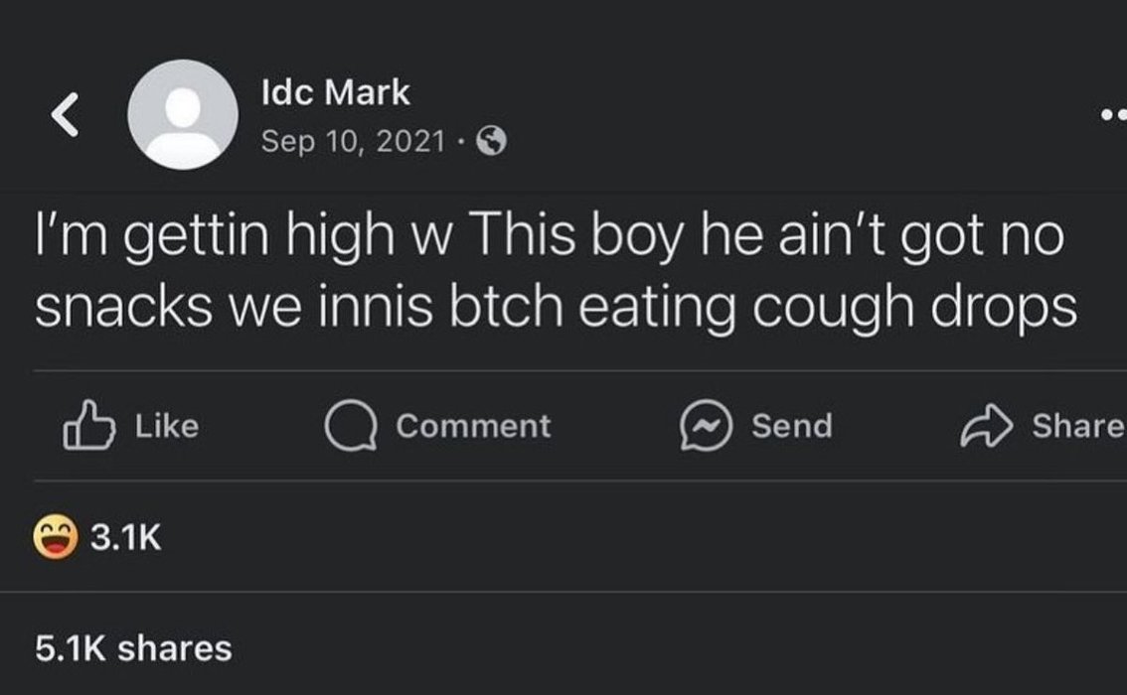Click the word 'shares' below reactions
Image resolution: width=1127 pixels, height=695 pixels.
point(175,648)
